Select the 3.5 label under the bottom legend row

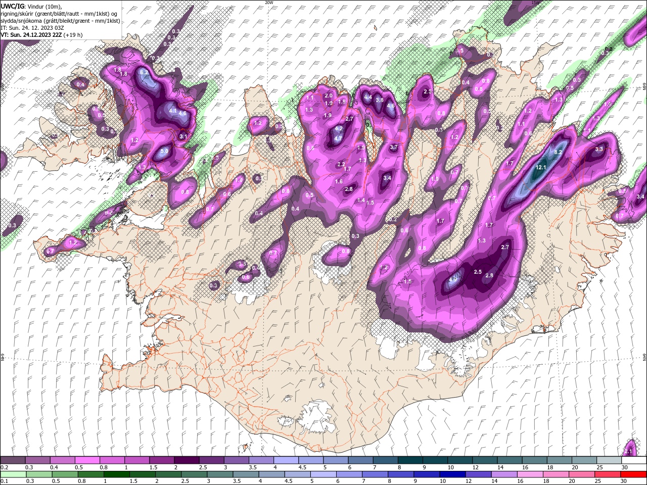click(x=237, y=481)
